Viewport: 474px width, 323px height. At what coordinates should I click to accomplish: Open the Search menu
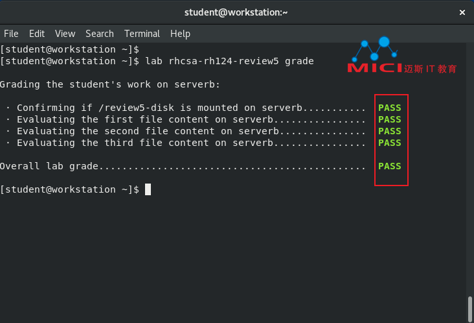100,34
